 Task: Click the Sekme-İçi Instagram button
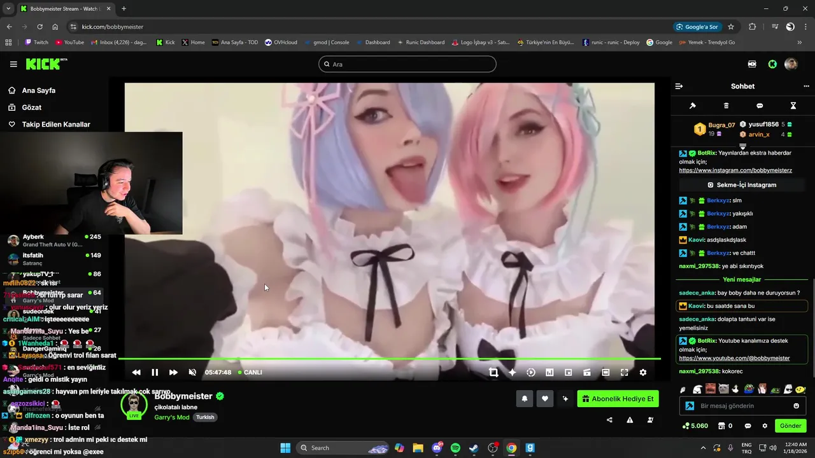[742, 185]
